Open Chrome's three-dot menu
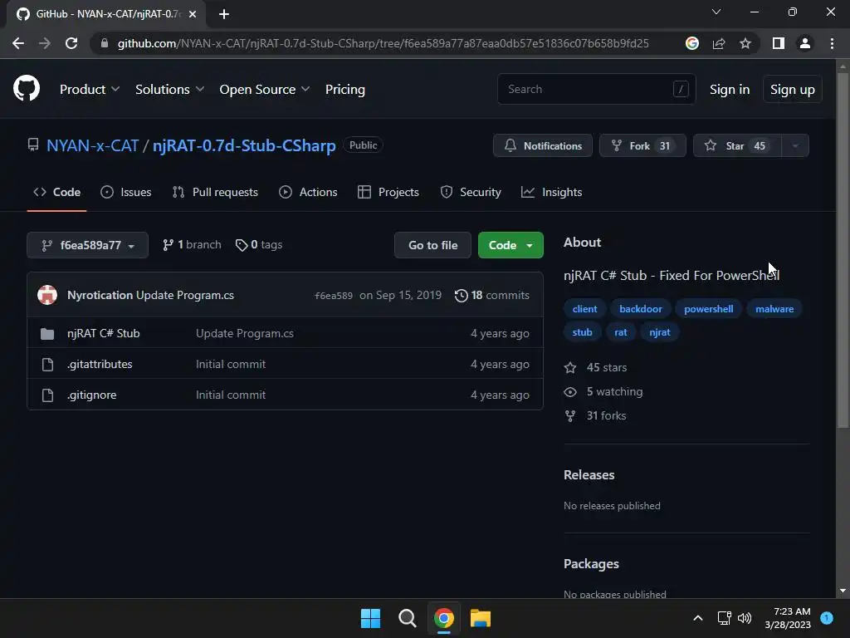 pos(832,43)
